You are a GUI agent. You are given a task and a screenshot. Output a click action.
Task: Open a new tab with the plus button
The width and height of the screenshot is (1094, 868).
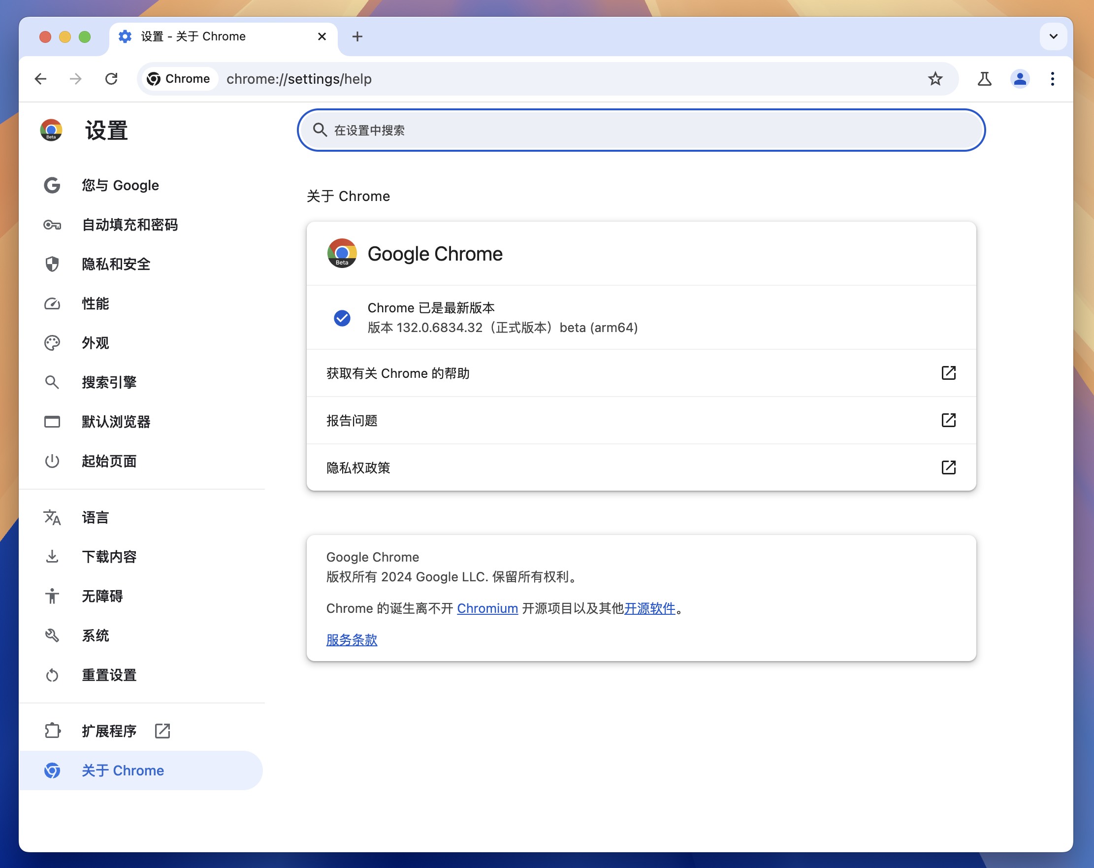pos(357,36)
